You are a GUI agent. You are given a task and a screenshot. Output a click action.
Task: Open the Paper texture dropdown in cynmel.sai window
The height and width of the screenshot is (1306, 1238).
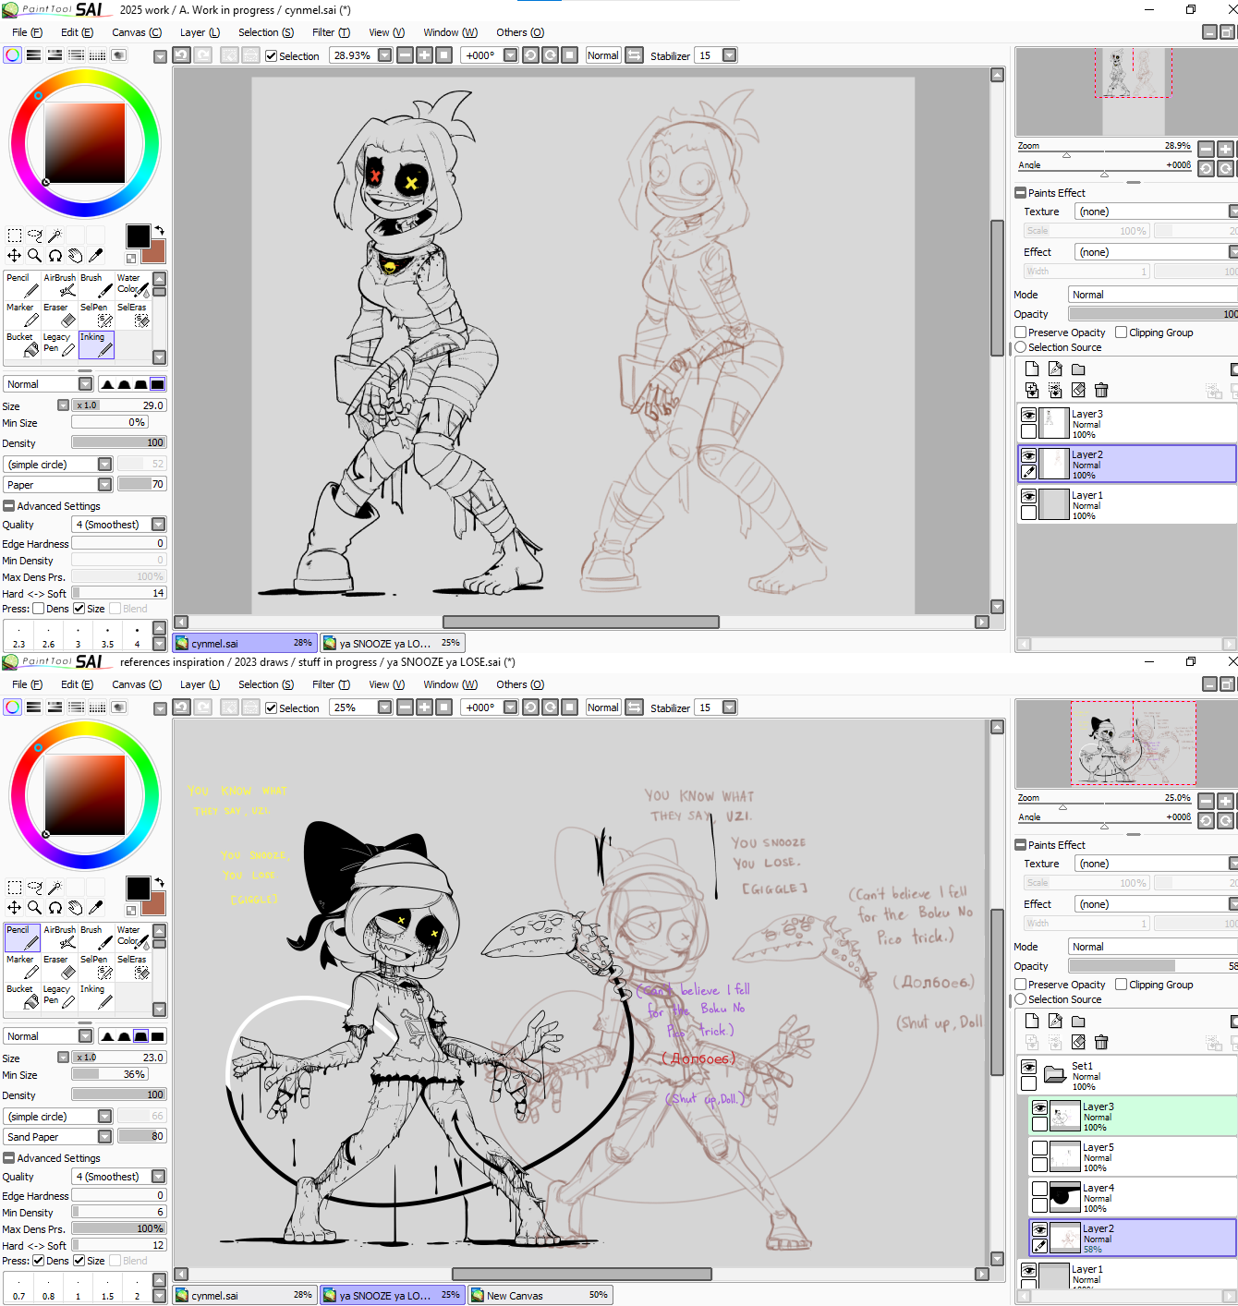(104, 485)
